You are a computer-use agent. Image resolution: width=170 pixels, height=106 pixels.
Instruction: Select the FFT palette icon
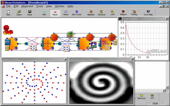152,96
